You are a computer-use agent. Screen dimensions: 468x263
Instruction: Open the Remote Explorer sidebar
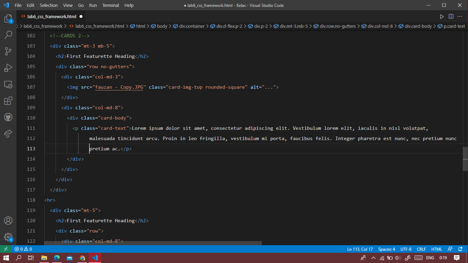tap(9, 84)
